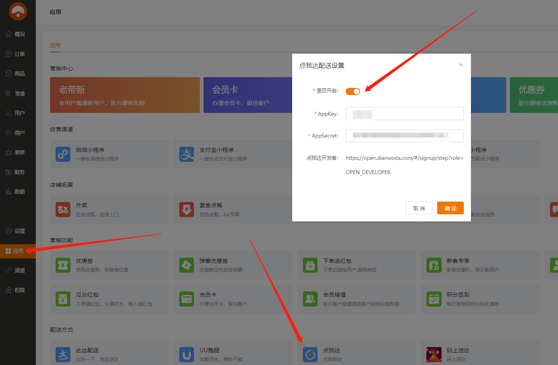
Task: Toggle the 是否开启 switch off
Action: [353, 91]
